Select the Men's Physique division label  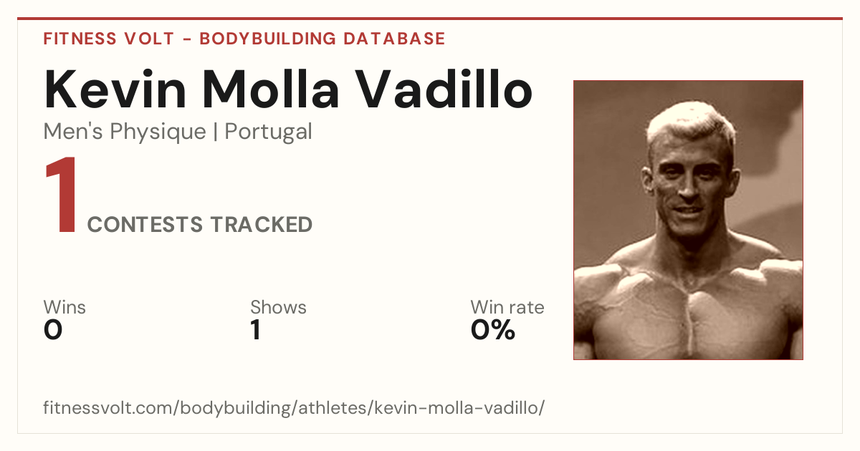(125, 132)
